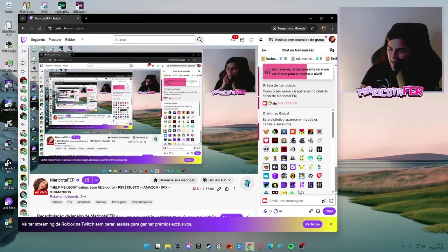Click the teal drops icon beside Dar um sub
This screenshot has width=448, height=252.
pyautogui.click(x=247, y=183)
